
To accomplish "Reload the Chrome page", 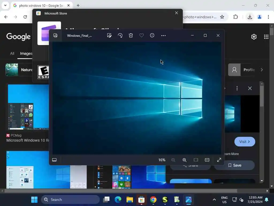I will point(25,17).
